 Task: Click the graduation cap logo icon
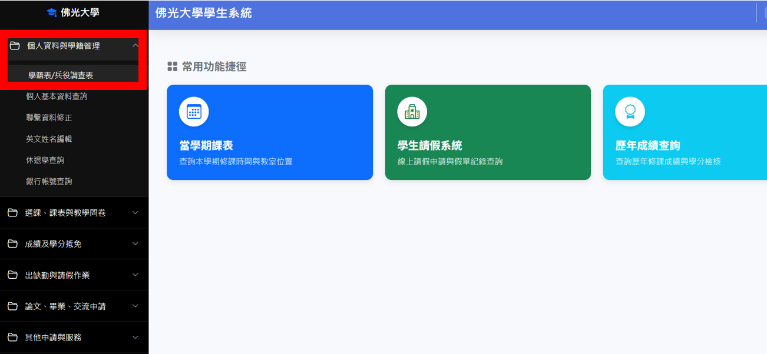coord(51,12)
